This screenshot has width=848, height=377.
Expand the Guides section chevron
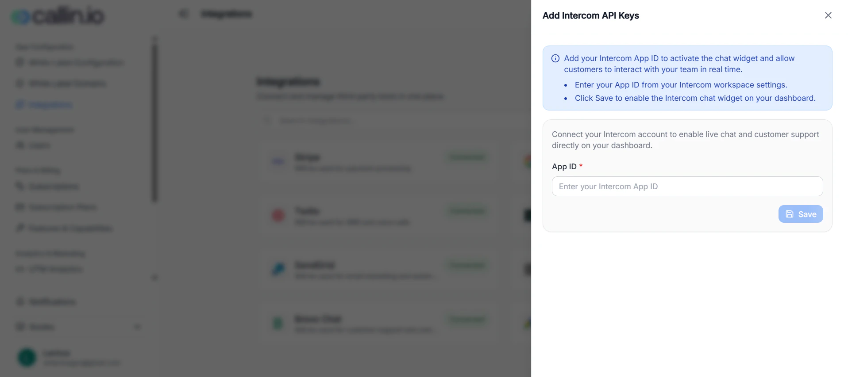137,327
